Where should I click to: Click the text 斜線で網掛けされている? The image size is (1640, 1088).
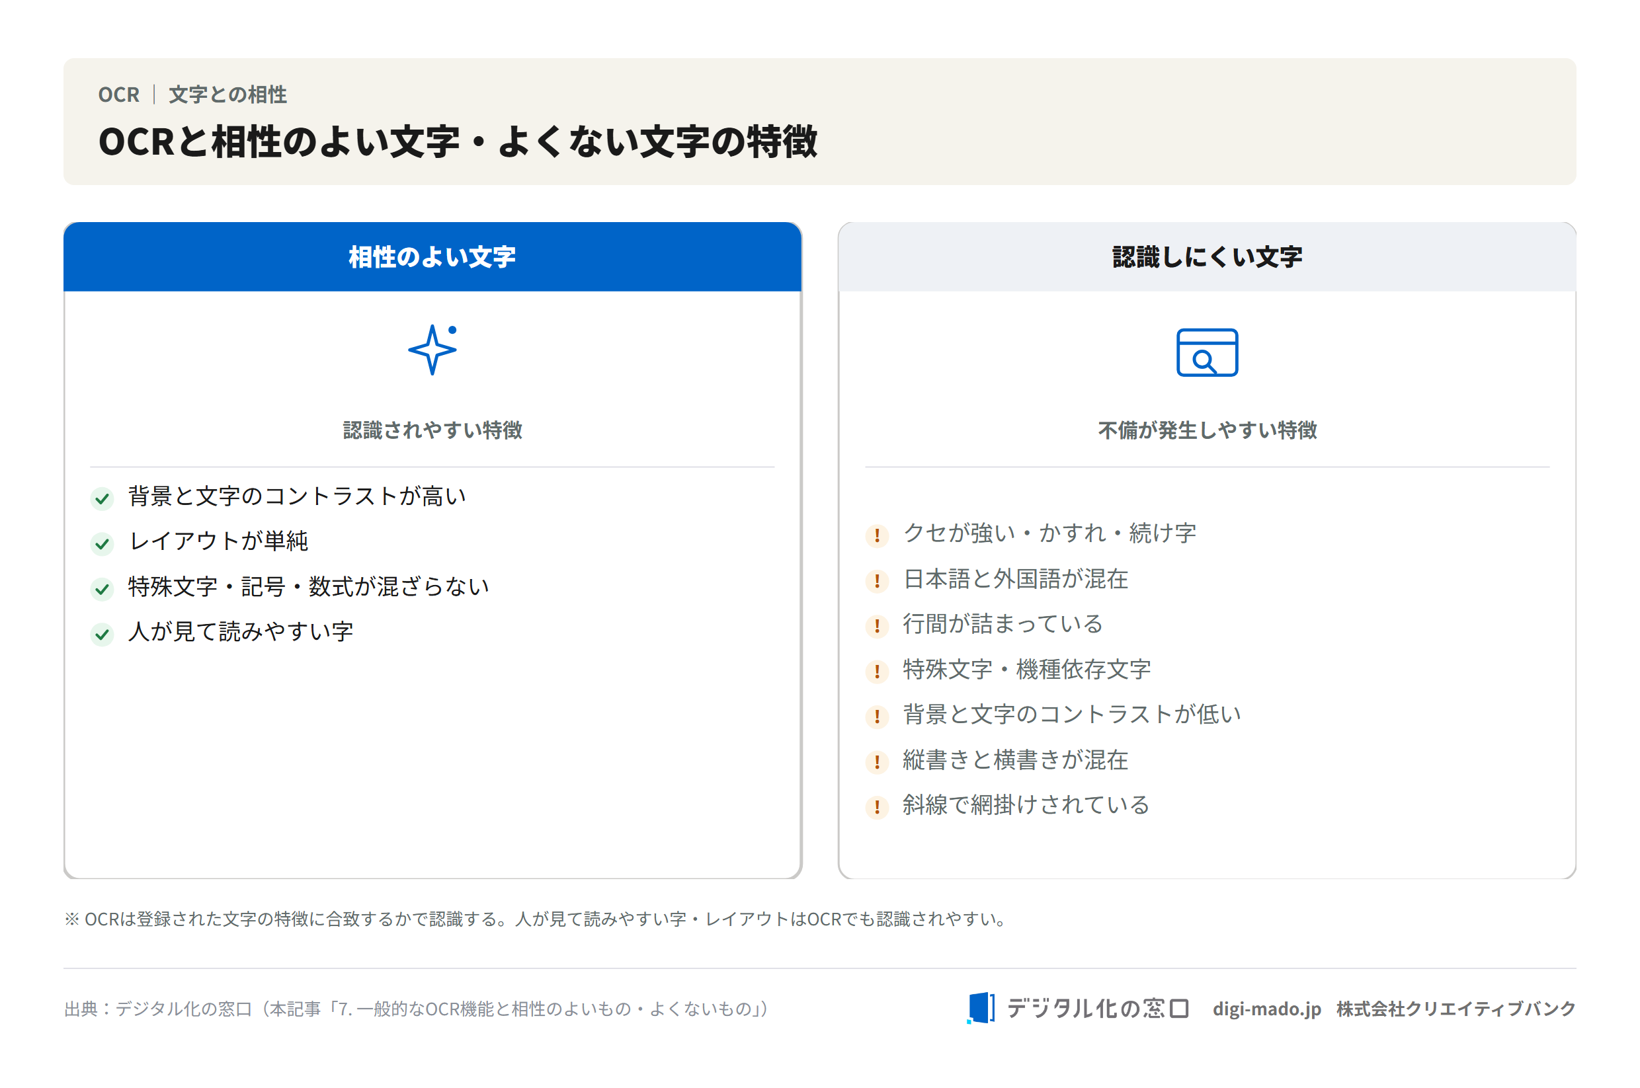coord(1026,805)
